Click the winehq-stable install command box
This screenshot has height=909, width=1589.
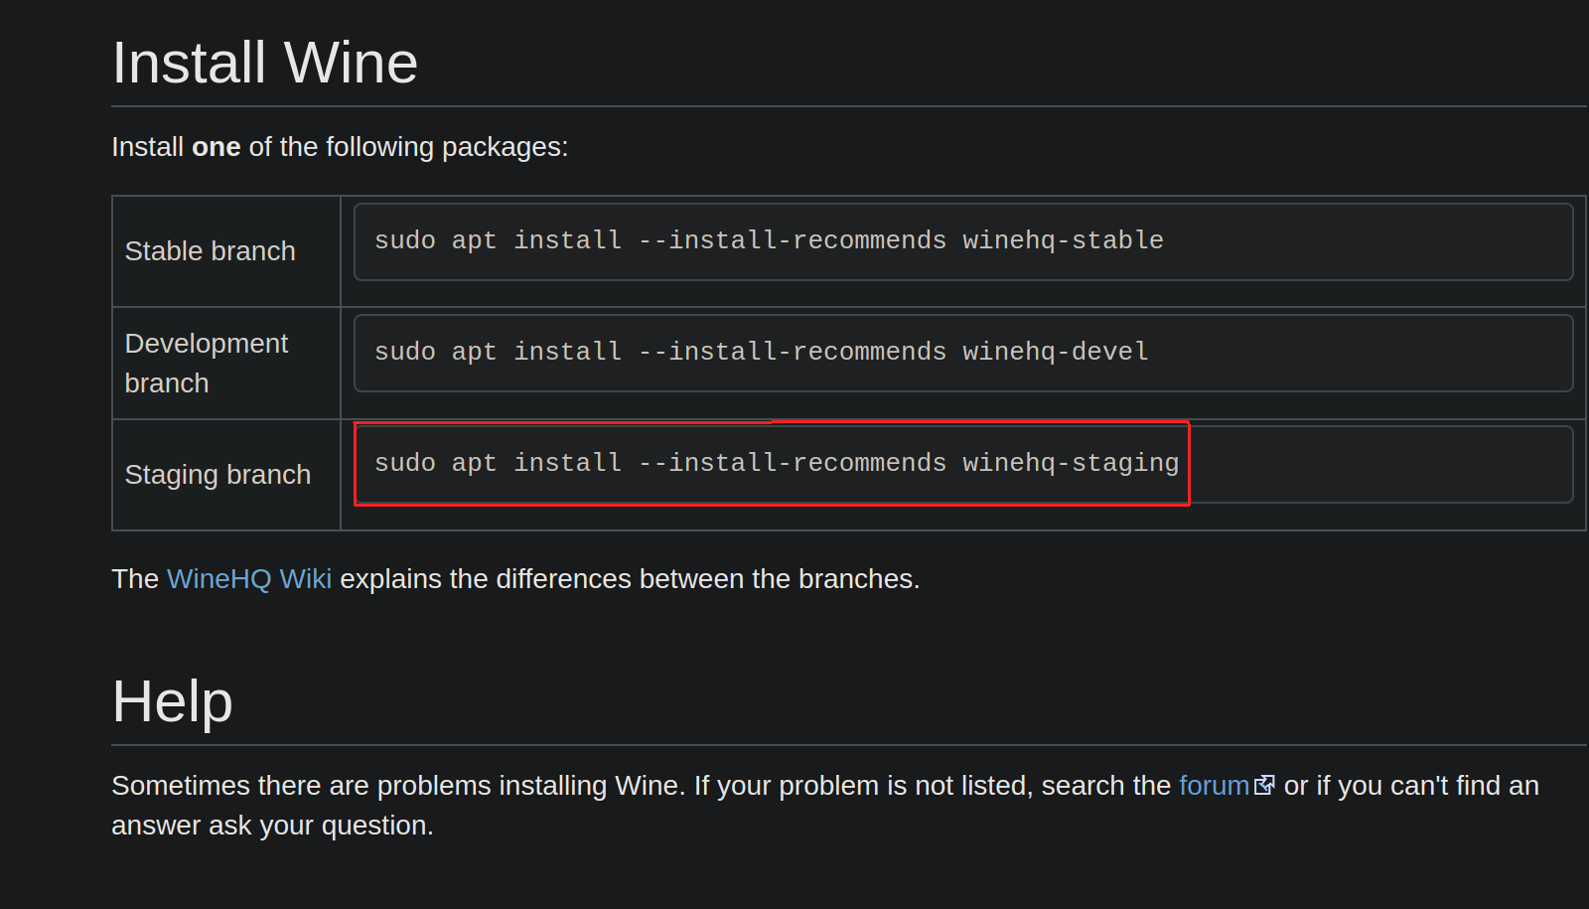coord(963,241)
